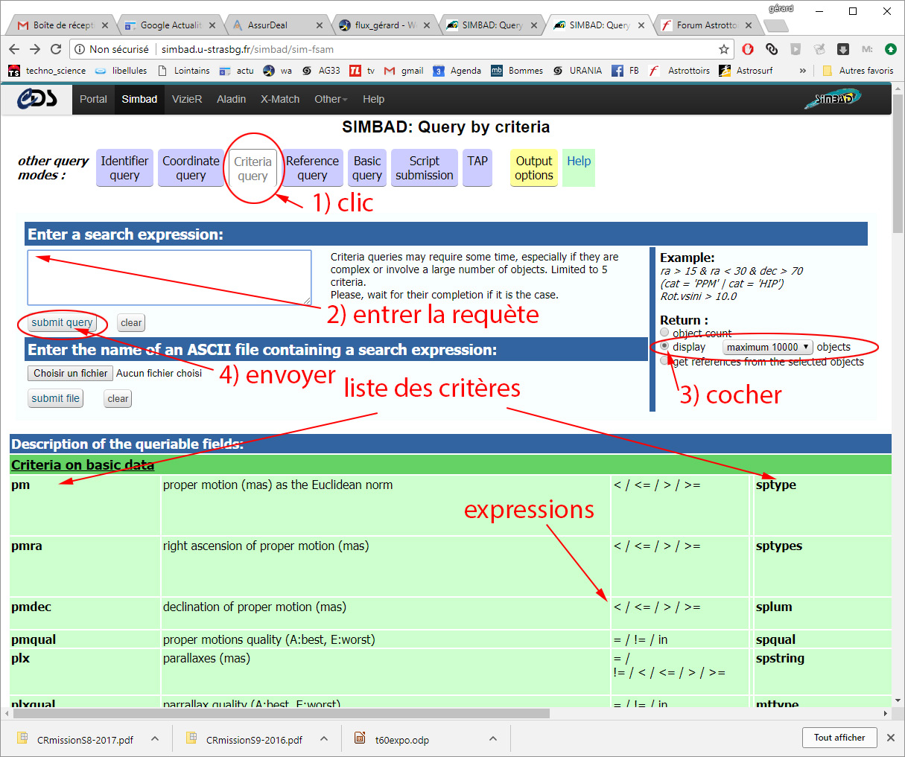
Task: Open the URANIA bookmark
Action: point(577,71)
